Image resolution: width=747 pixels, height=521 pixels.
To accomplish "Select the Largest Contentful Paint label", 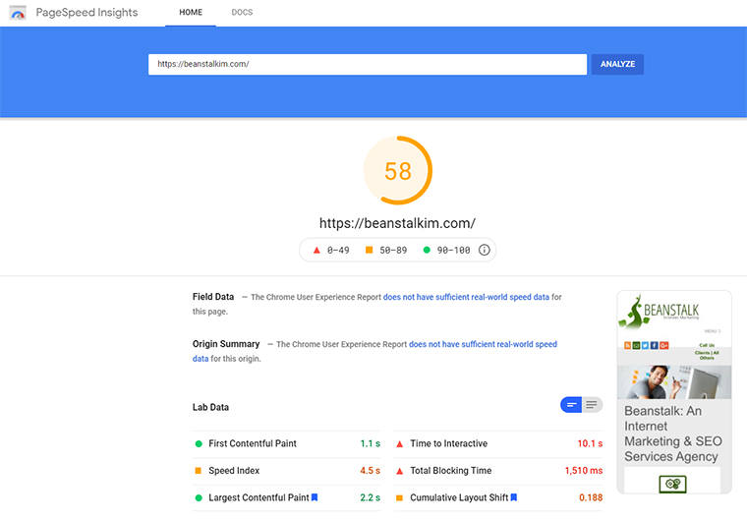I will click(x=259, y=497).
